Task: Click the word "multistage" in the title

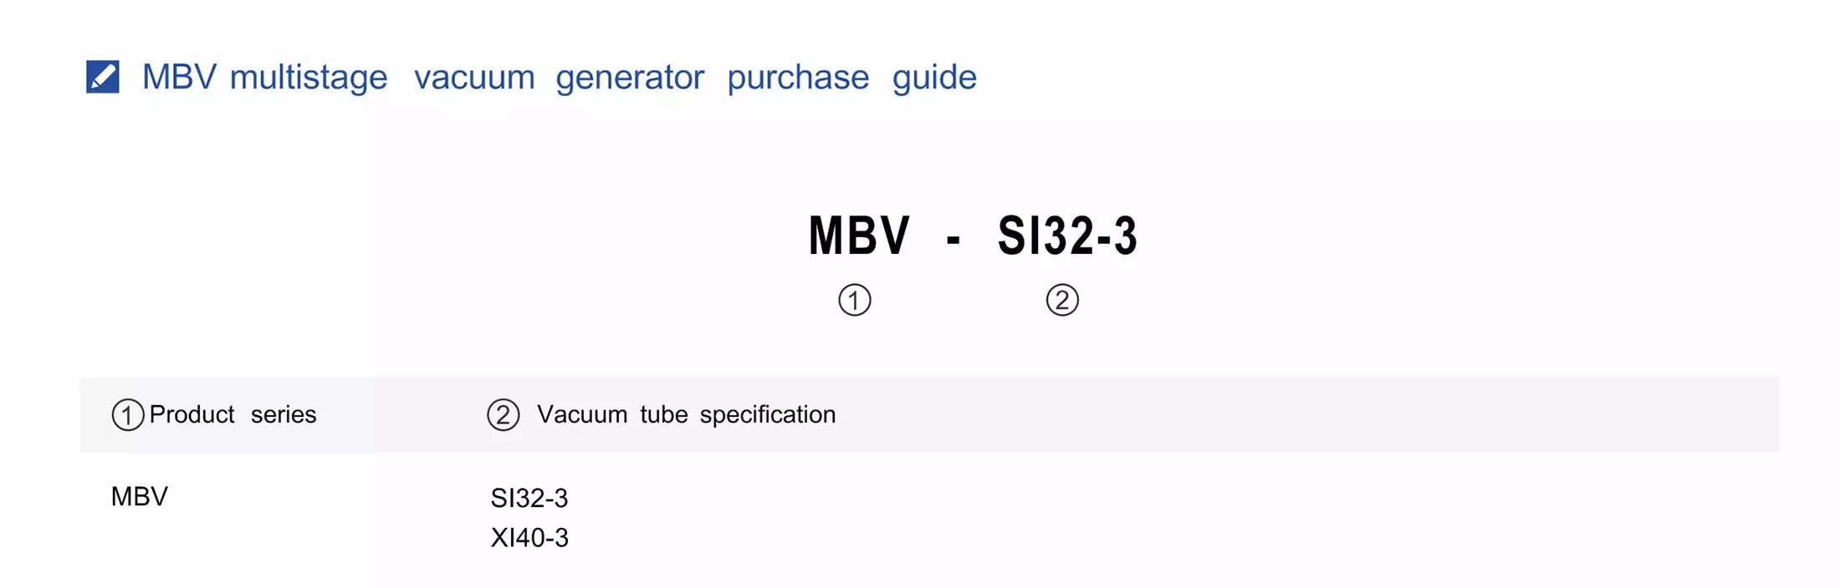Action: pyautogui.click(x=309, y=78)
